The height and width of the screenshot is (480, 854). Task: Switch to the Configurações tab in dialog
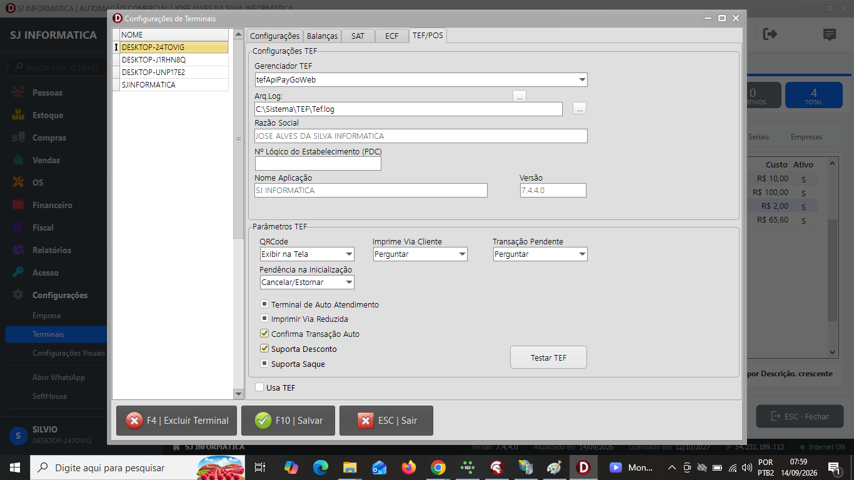(x=275, y=36)
